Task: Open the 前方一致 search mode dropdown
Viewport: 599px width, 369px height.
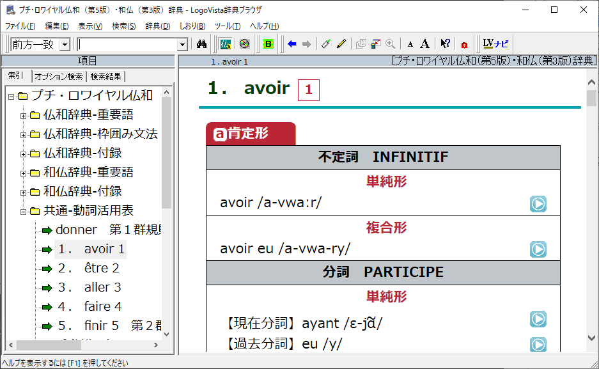Action: (x=65, y=45)
